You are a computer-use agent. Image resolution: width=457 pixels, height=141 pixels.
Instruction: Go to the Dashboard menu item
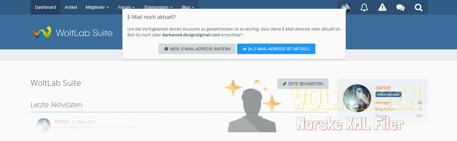pyautogui.click(x=45, y=7)
